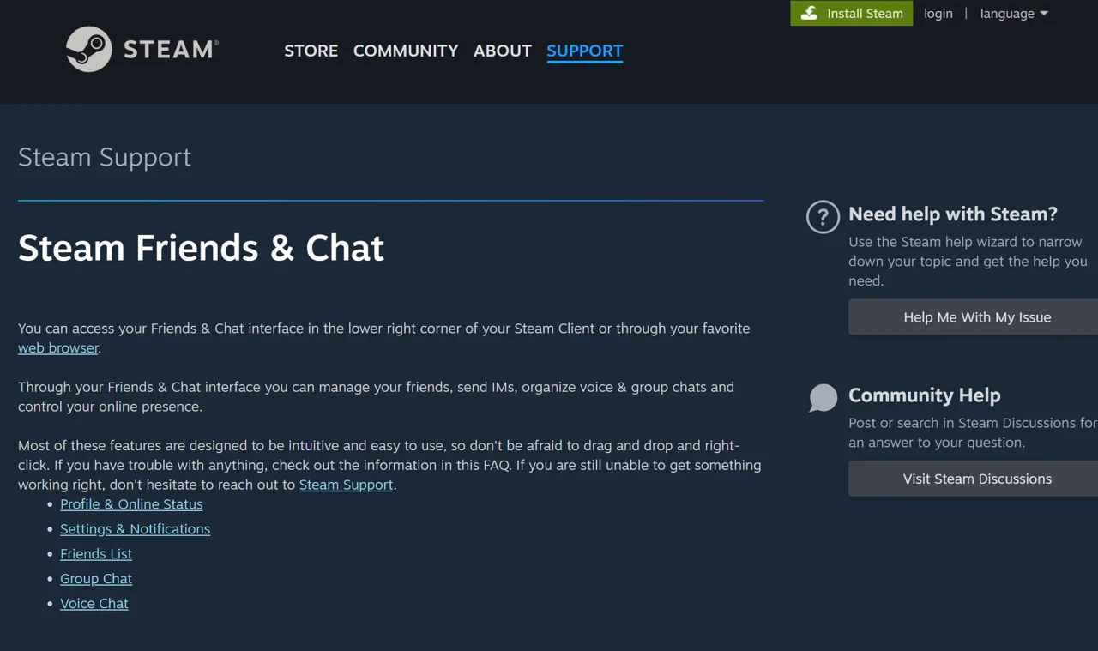Click the Community Help heading

point(925,395)
